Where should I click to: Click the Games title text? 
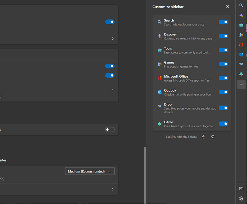tap(169, 62)
